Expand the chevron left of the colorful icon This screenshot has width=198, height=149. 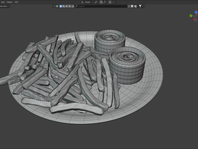click(54, 6)
